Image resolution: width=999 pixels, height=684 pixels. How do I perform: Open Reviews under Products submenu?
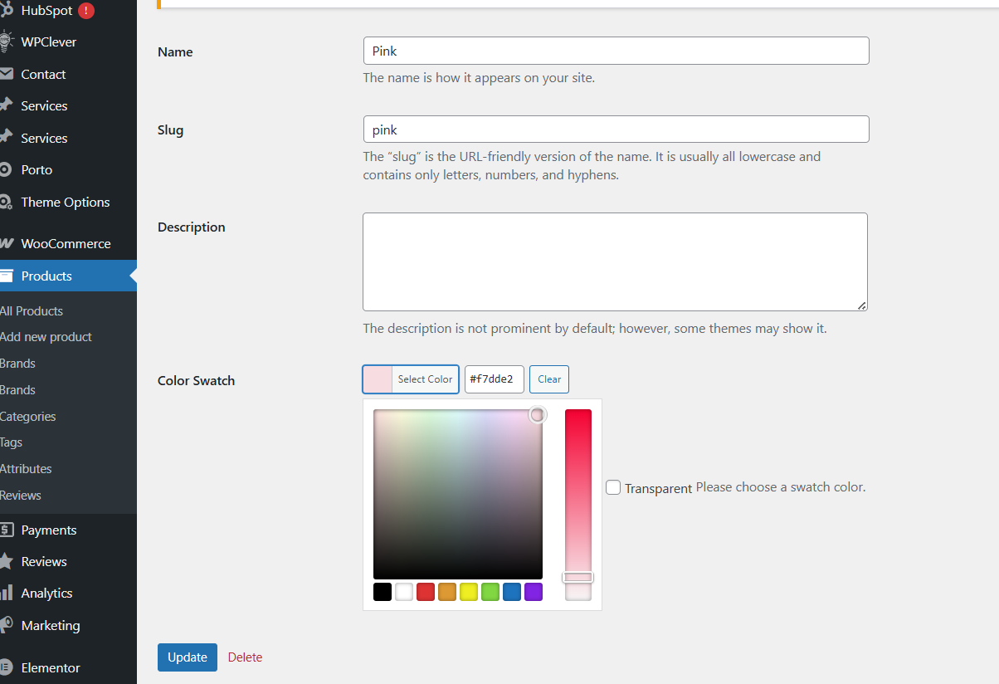pyautogui.click(x=21, y=495)
